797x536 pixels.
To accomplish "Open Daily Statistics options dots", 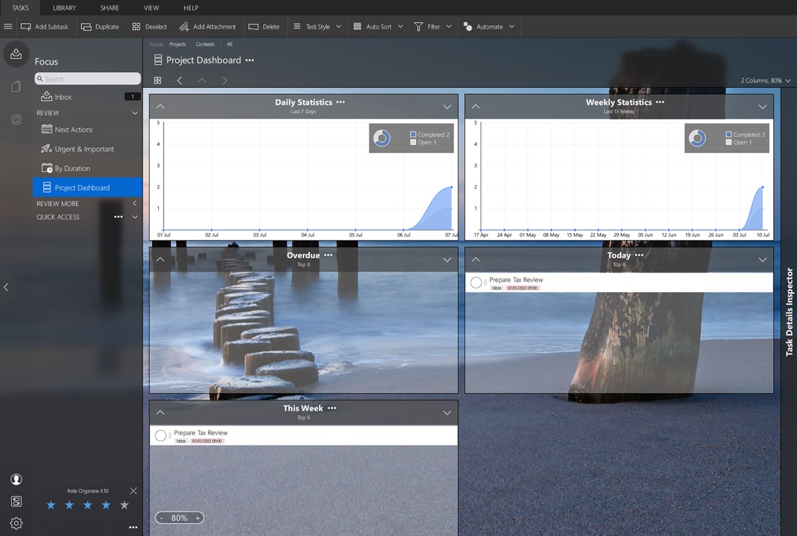I will click(341, 102).
